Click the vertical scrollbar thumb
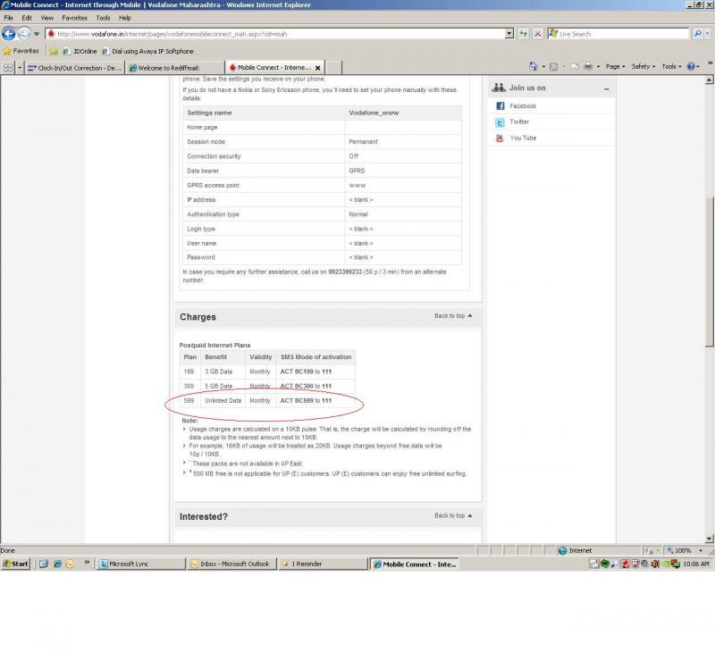Image resolution: width=715 pixels, height=652 pixels. click(709, 272)
